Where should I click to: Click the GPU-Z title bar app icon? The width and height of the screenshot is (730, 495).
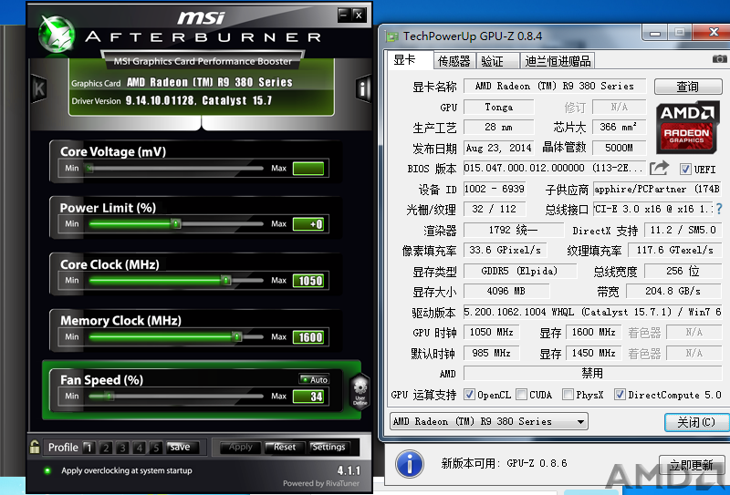click(392, 36)
